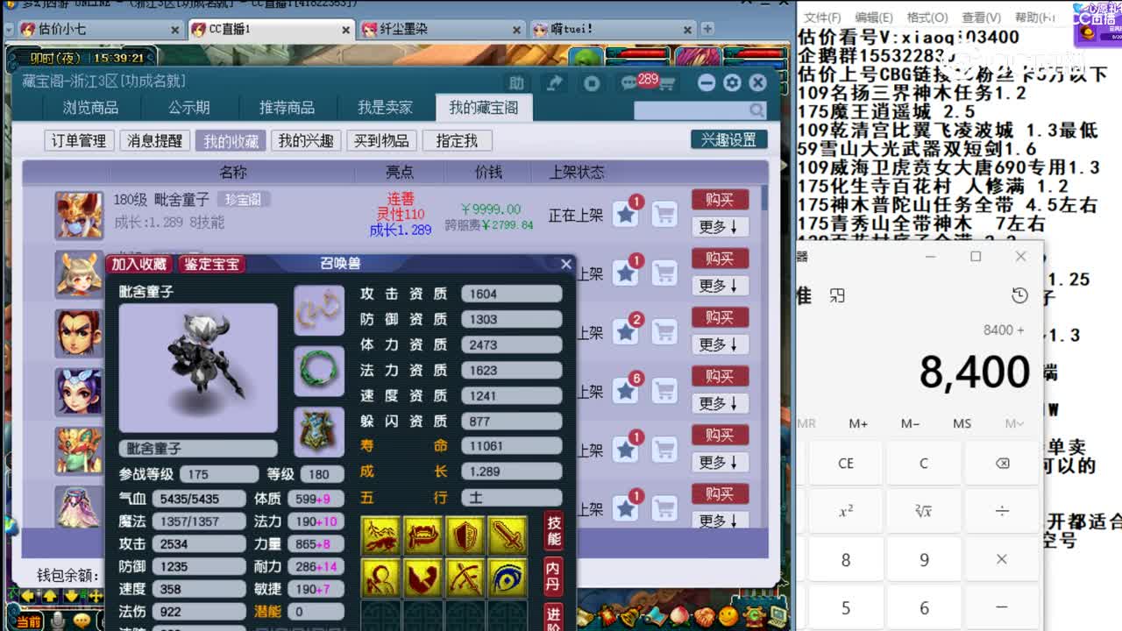Select the armor equipment slot

pos(319,431)
